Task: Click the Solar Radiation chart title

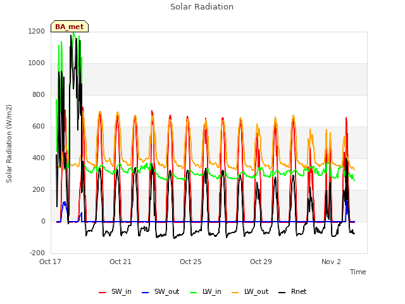Action: point(202,7)
